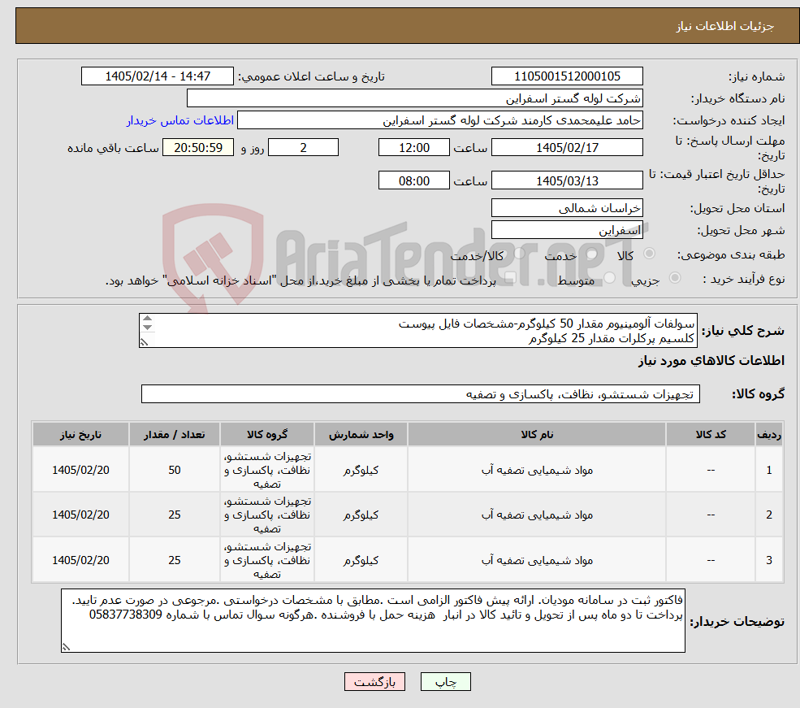Click the تاریخ نیاز column header
Image resolution: width=800 pixels, height=708 pixels.
click(x=80, y=434)
